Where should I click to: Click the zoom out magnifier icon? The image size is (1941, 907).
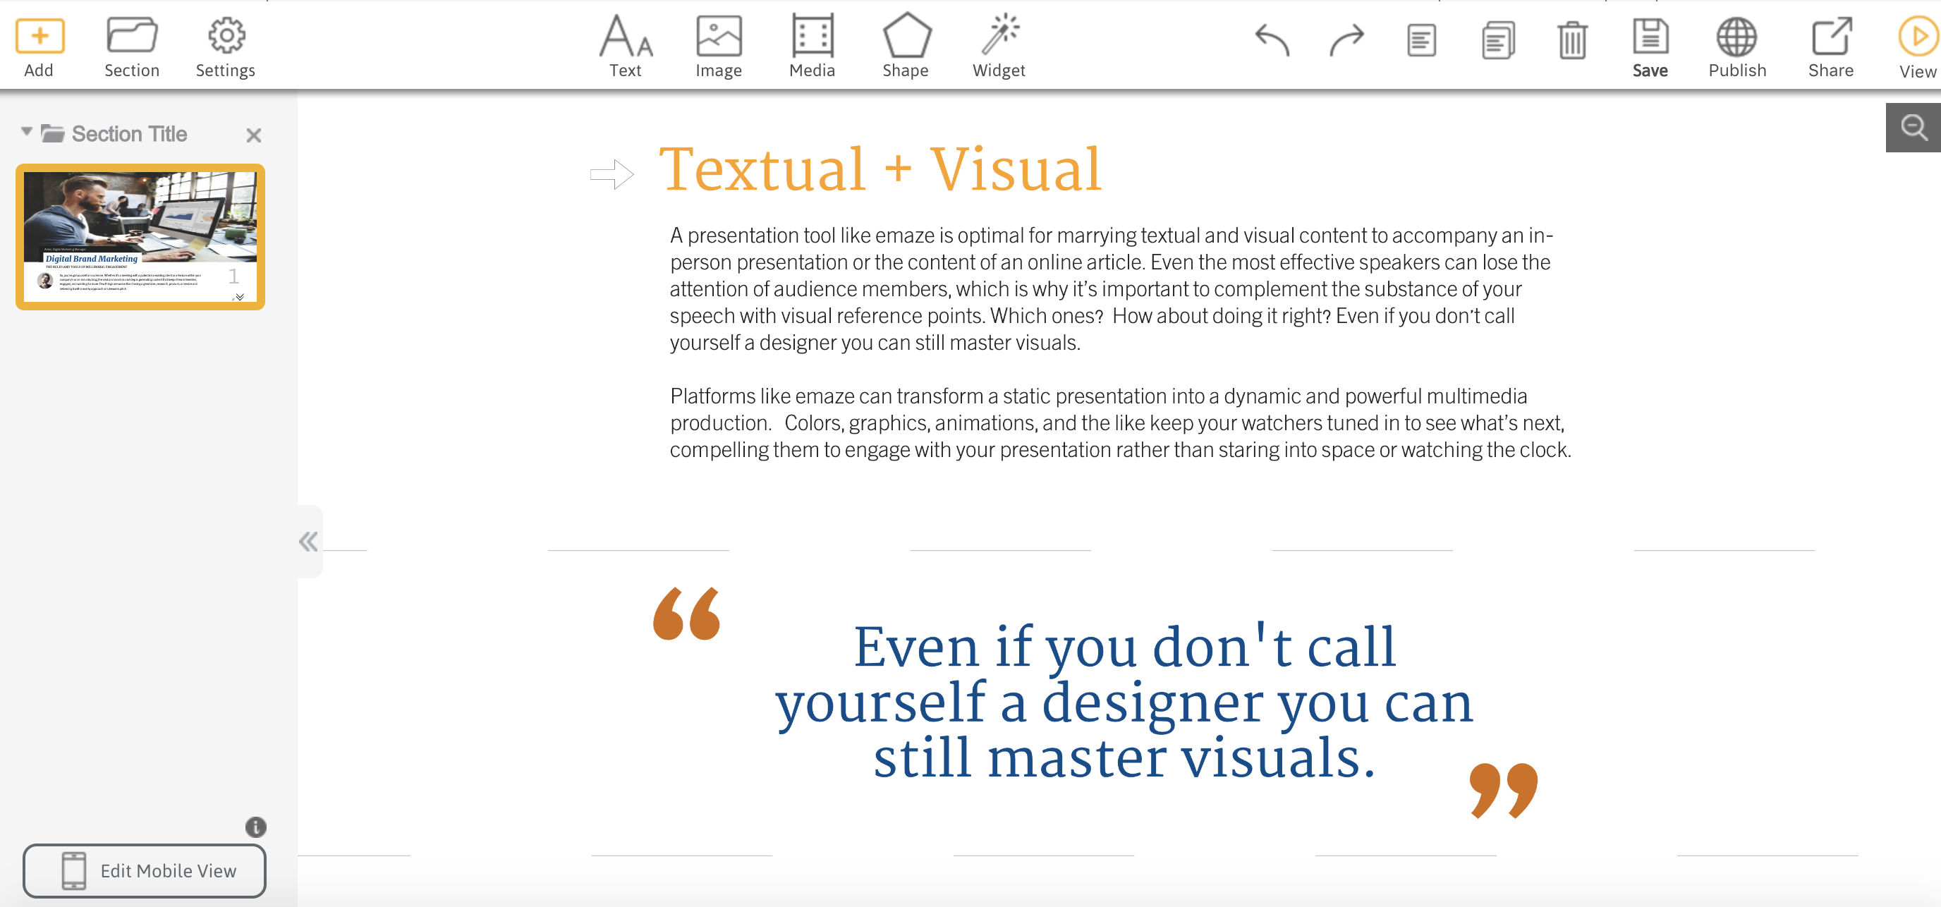click(1912, 128)
